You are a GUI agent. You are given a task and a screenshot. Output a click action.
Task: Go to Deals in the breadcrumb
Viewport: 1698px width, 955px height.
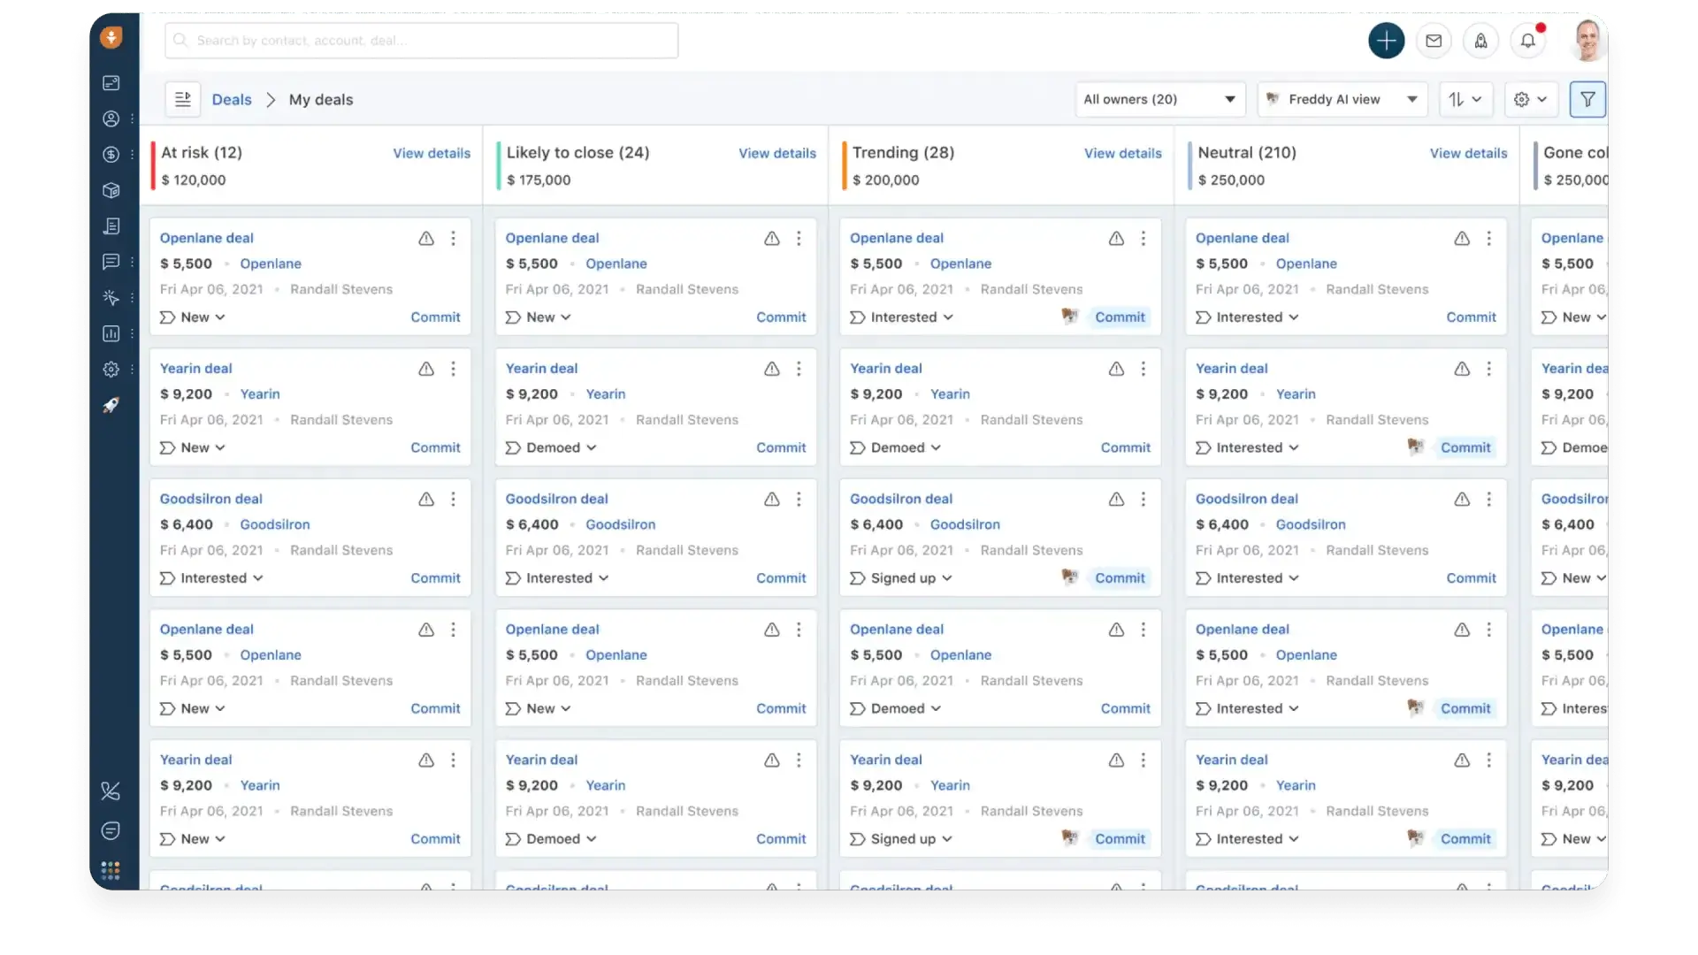pyautogui.click(x=232, y=99)
